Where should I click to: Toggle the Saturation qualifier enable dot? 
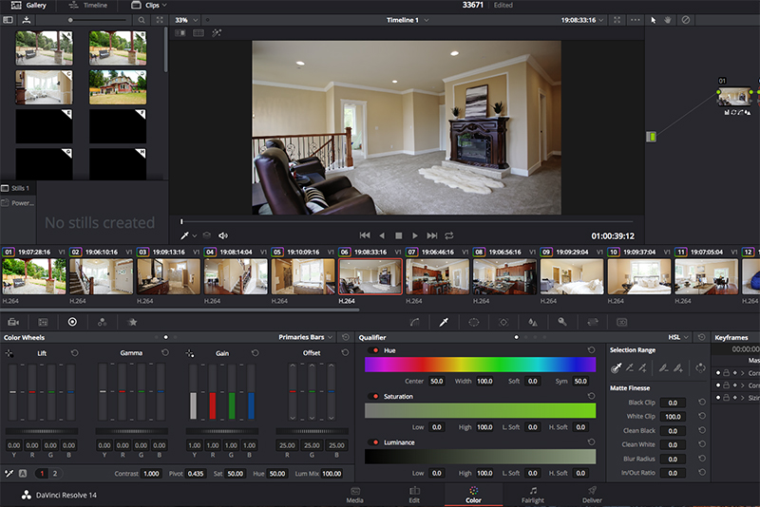coord(375,396)
